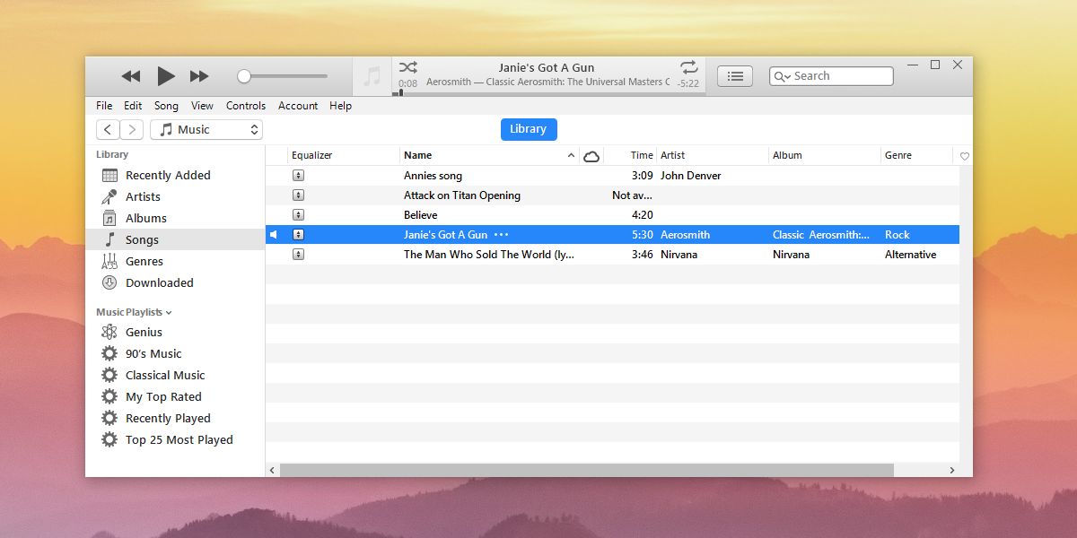This screenshot has width=1077, height=538.
Task: Open Albums in the sidebar
Action: click(175, 219)
